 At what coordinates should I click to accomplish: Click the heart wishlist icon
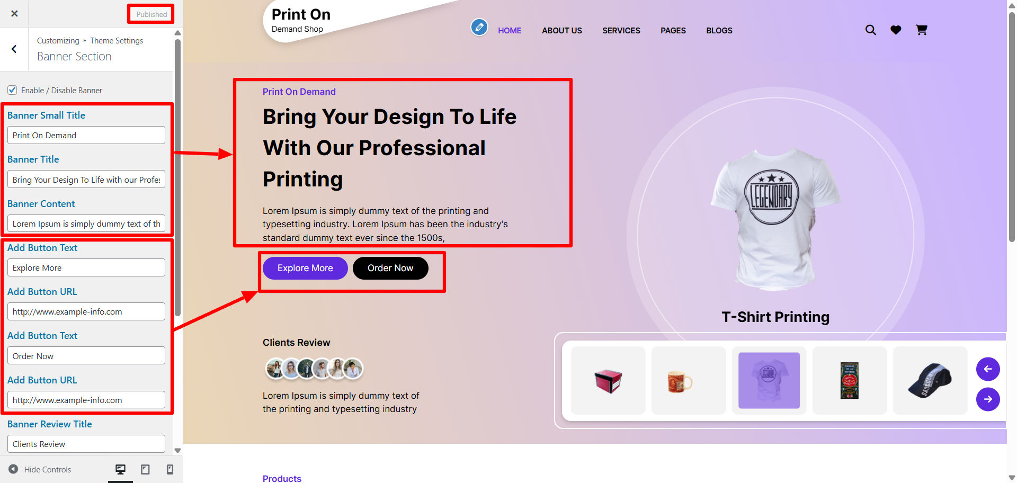point(896,30)
